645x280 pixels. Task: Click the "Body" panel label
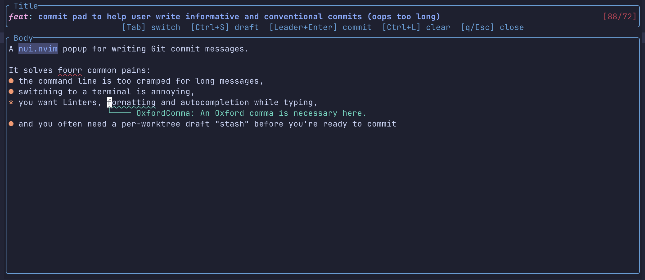pyautogui.click(x=23, y=38)
